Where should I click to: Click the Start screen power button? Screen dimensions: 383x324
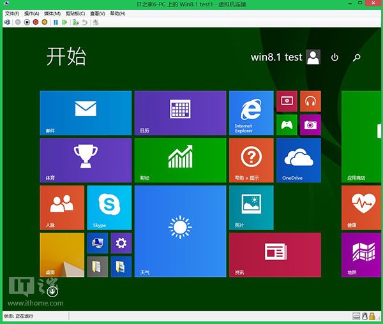(334, 57)
